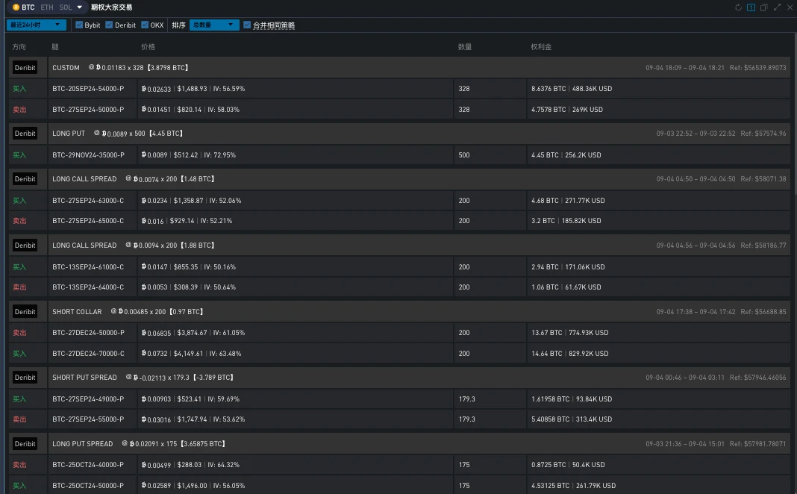
Task: Open the 最近24小时 time range dropdown
Action: 36,25
